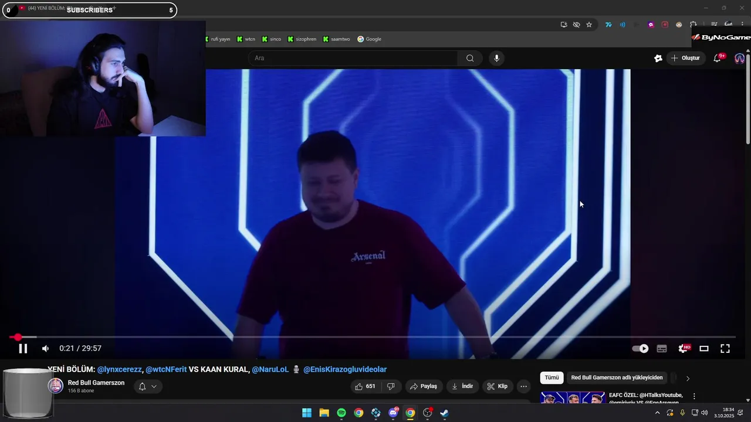Open the 'sizophren' bookmark
This screenshot has height=422, width=751.
(302, 39)
